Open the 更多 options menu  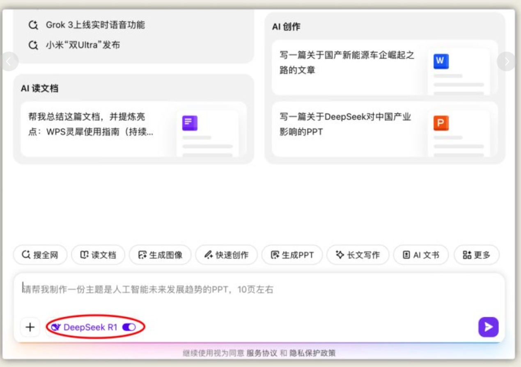477,255
